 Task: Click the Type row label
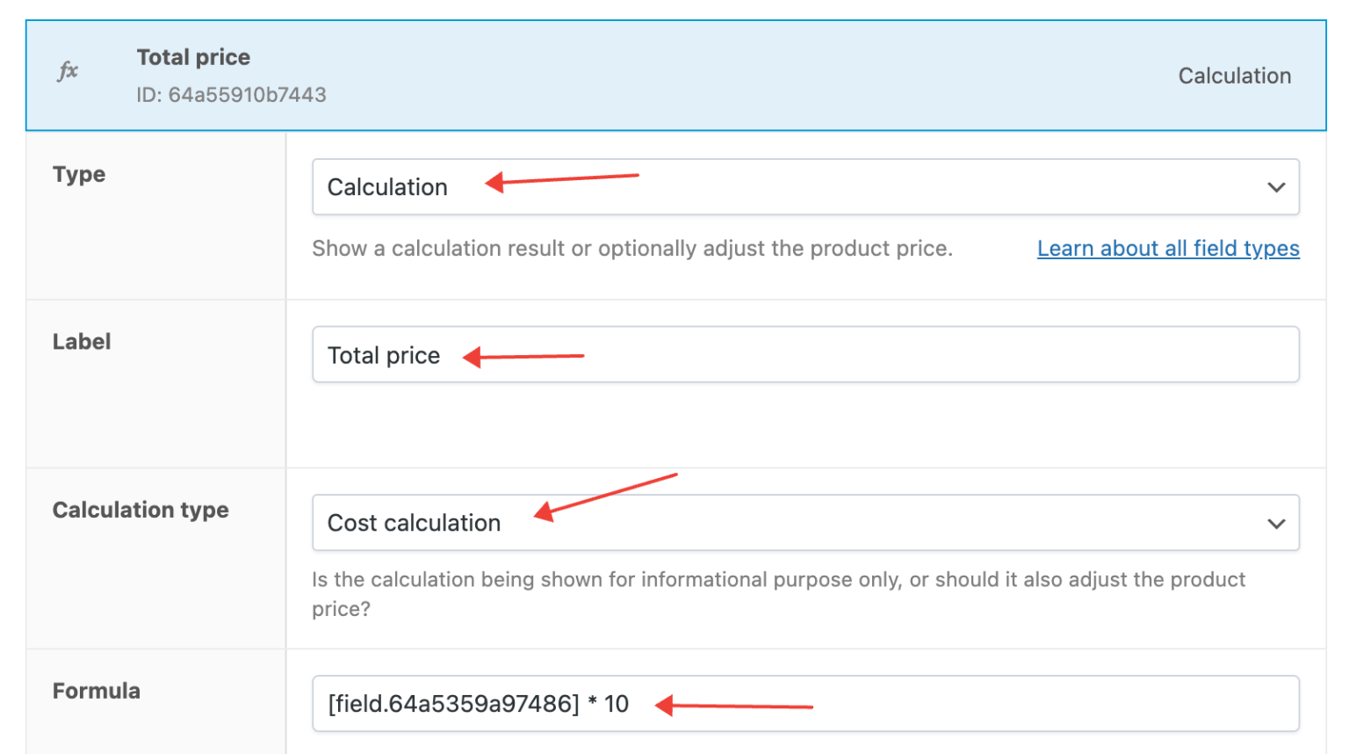[79, 174]
